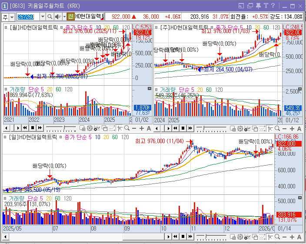
Task: Click the 203,916주(131.07%) daily volume label
Action: (27, 204)
